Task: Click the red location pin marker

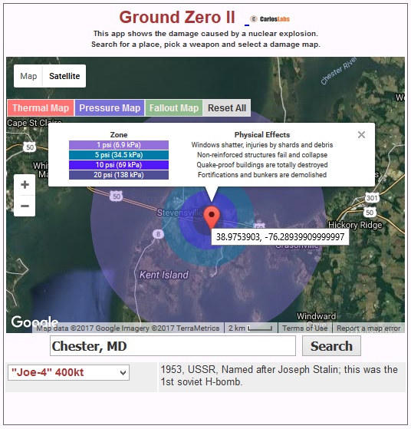Action: 212,217
